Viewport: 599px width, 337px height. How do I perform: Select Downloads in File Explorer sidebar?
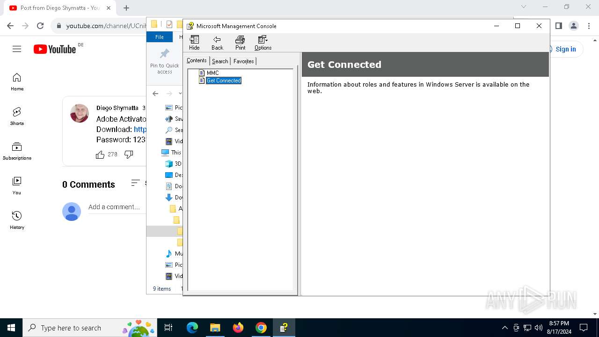[174, 198]
